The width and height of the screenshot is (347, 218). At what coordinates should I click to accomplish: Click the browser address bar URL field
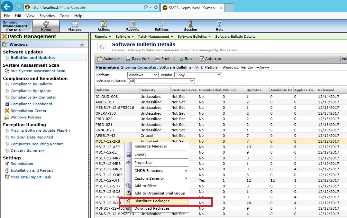pyautogui.click(x=86, y=7)
